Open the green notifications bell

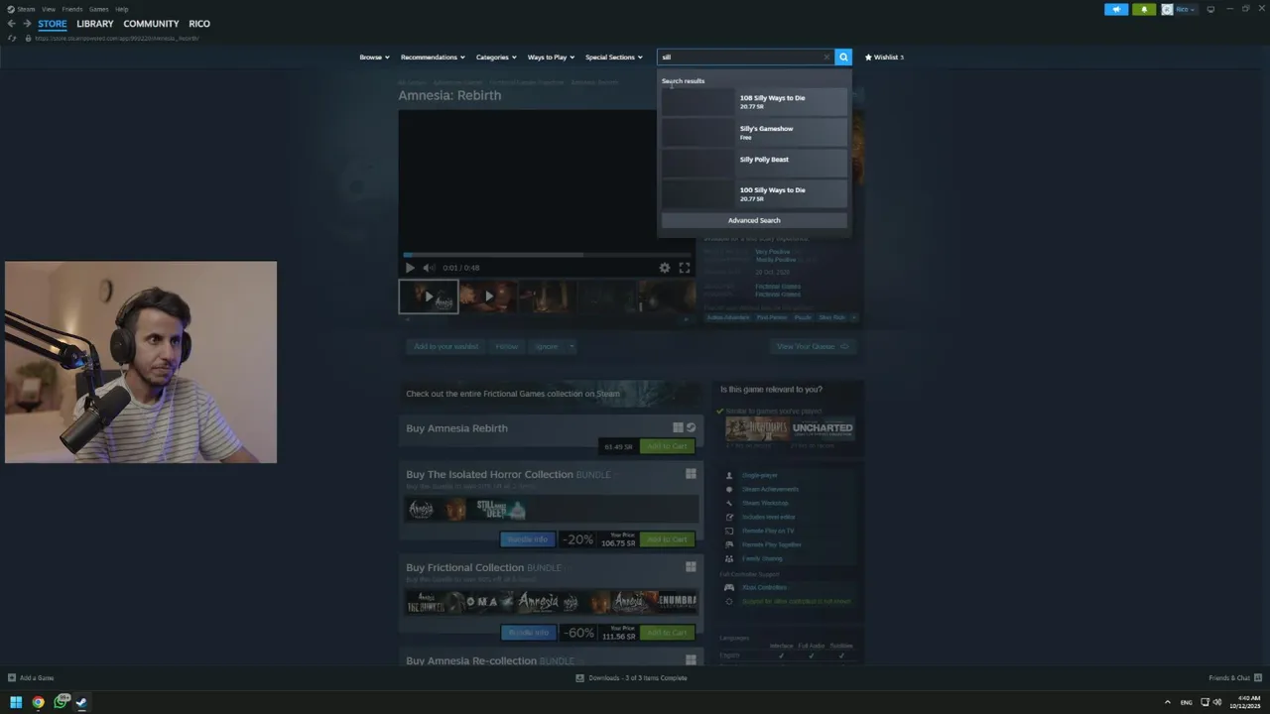(x=1144, y=9)
